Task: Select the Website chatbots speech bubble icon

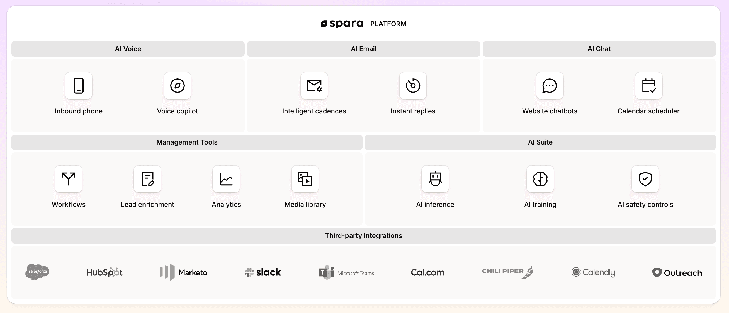Action: [549, 86]
